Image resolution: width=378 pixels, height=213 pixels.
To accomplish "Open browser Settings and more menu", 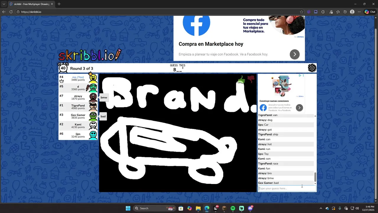I will [359, 12].
